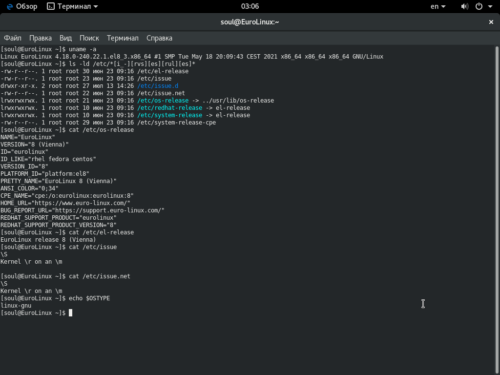This screenshot has height=375, width=500.
Task: Click the terminal vertical scrollbar
Action: point(497,210)
